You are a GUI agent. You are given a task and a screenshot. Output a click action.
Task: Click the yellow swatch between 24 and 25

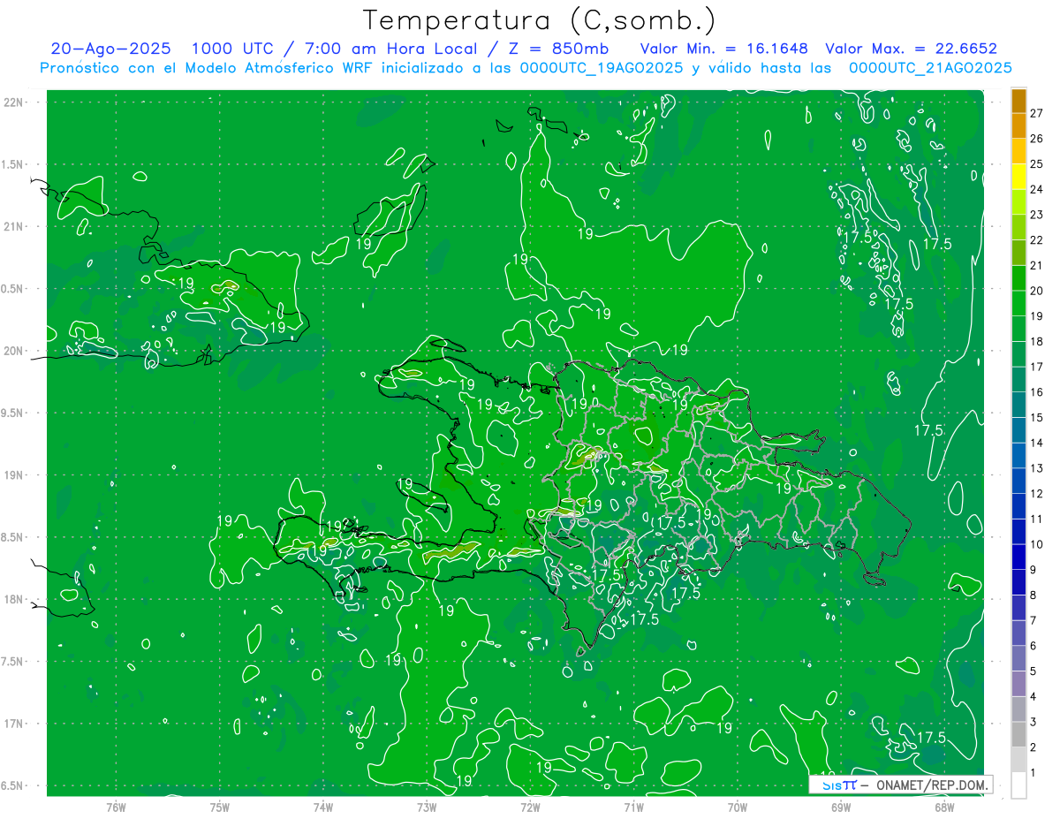pos(1018,176)
